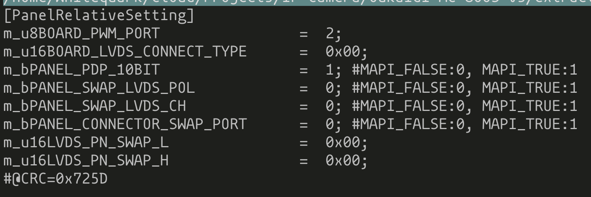
Task: Click the m_u16LVDS_PN_SWAP_L setting name
Action: [x=86, y=142]
